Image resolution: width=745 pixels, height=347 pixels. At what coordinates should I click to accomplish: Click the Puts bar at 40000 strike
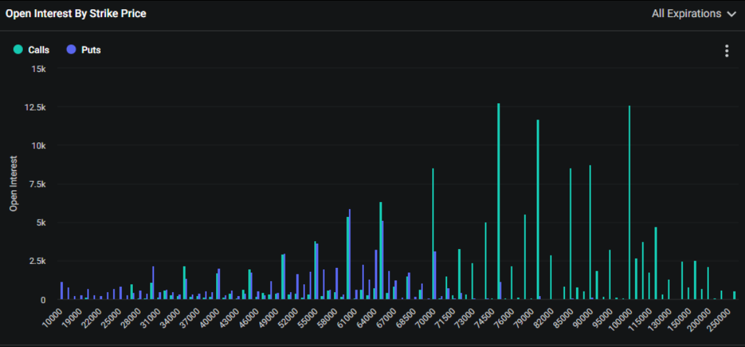219,284
